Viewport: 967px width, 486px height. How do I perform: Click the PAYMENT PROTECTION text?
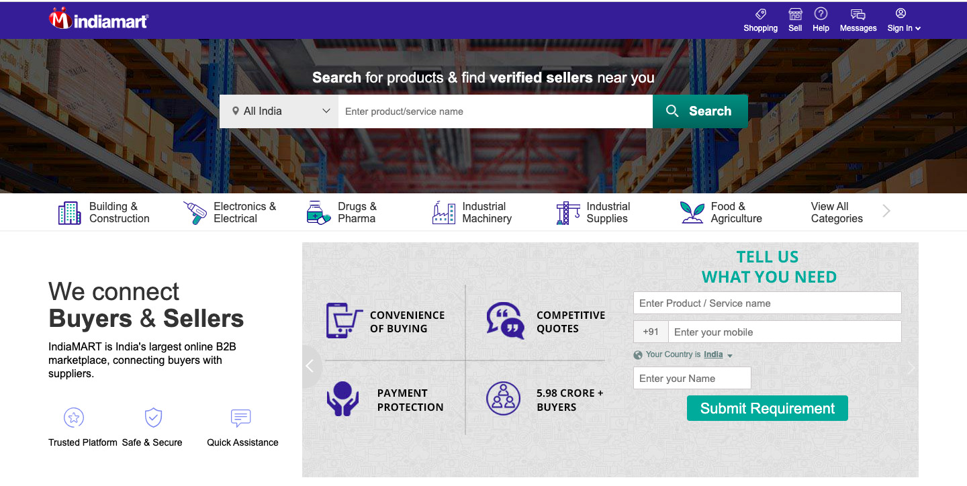pyautogui.click(x=410, y=400)
